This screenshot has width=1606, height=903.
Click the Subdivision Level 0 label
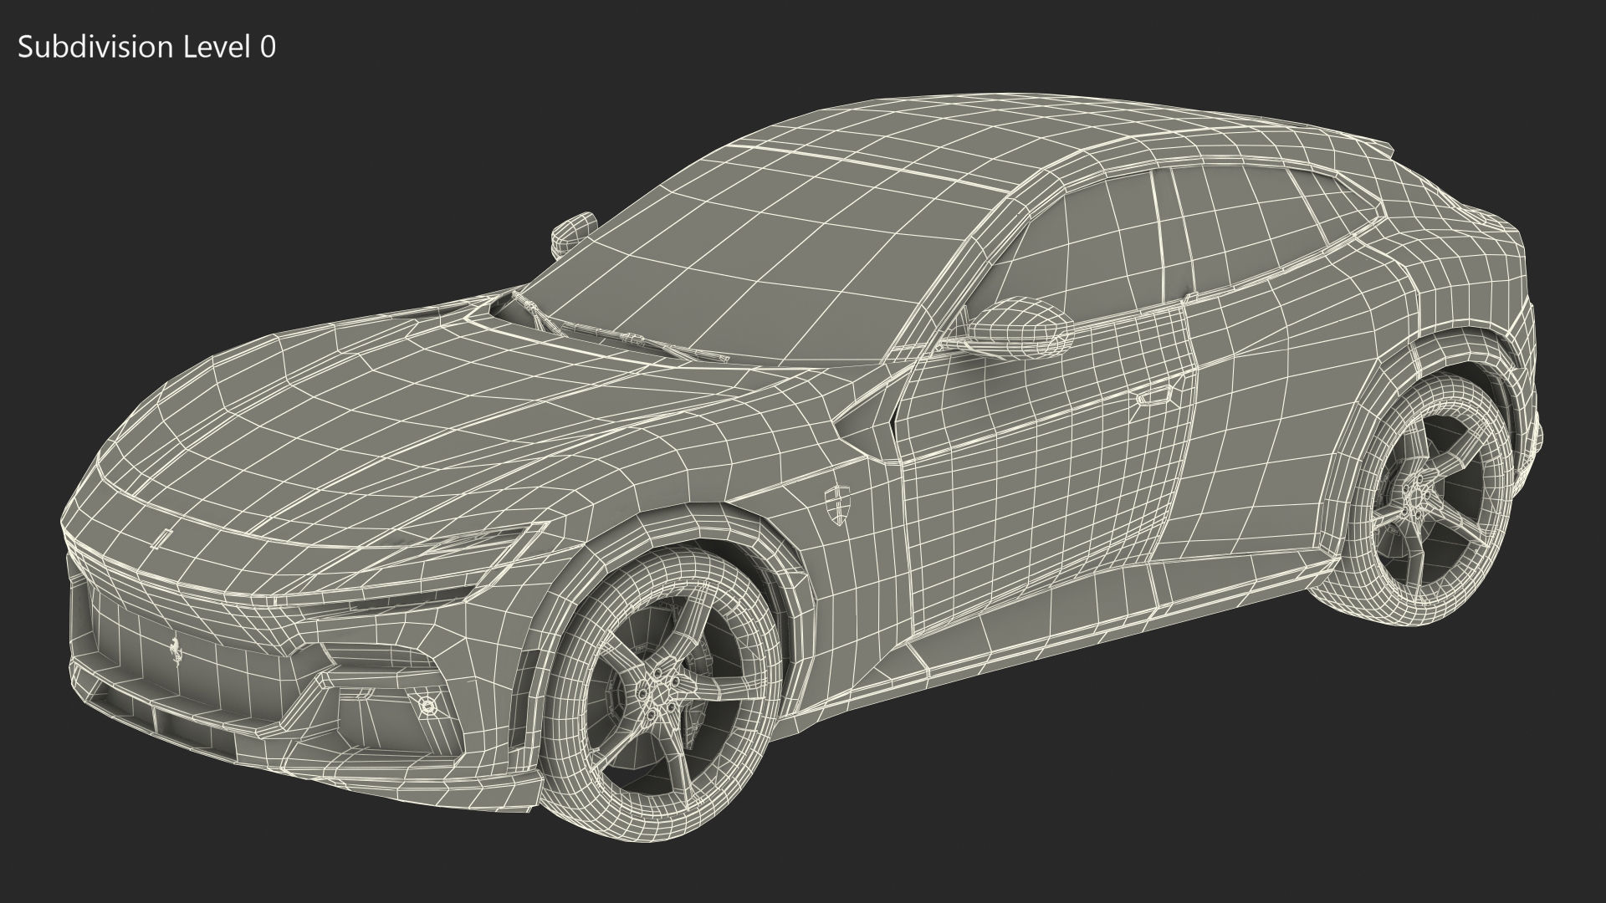[146, 48]
